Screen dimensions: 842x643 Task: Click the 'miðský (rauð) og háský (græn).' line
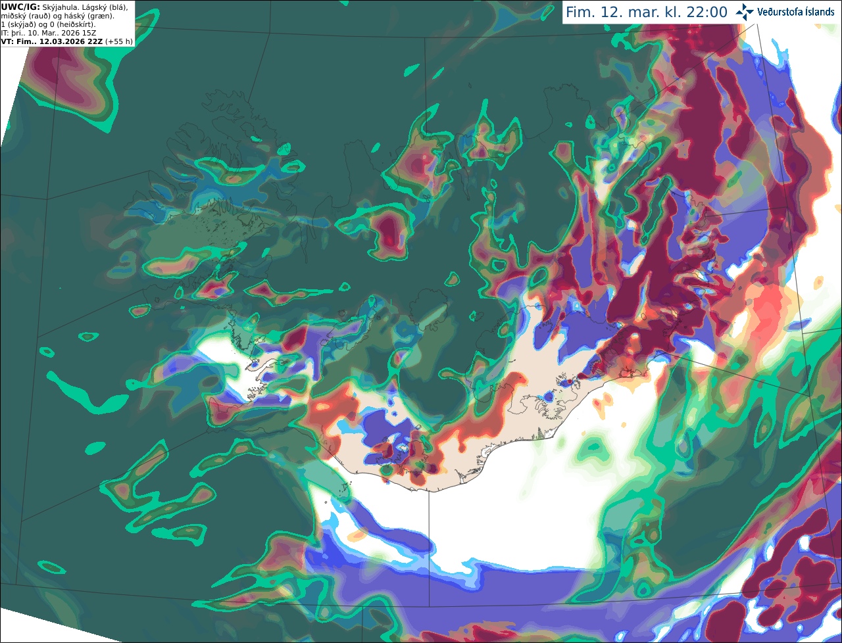[x=57, y=16]
